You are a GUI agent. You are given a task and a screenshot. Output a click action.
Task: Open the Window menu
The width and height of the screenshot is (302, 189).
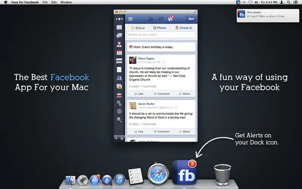pos(66,2)
